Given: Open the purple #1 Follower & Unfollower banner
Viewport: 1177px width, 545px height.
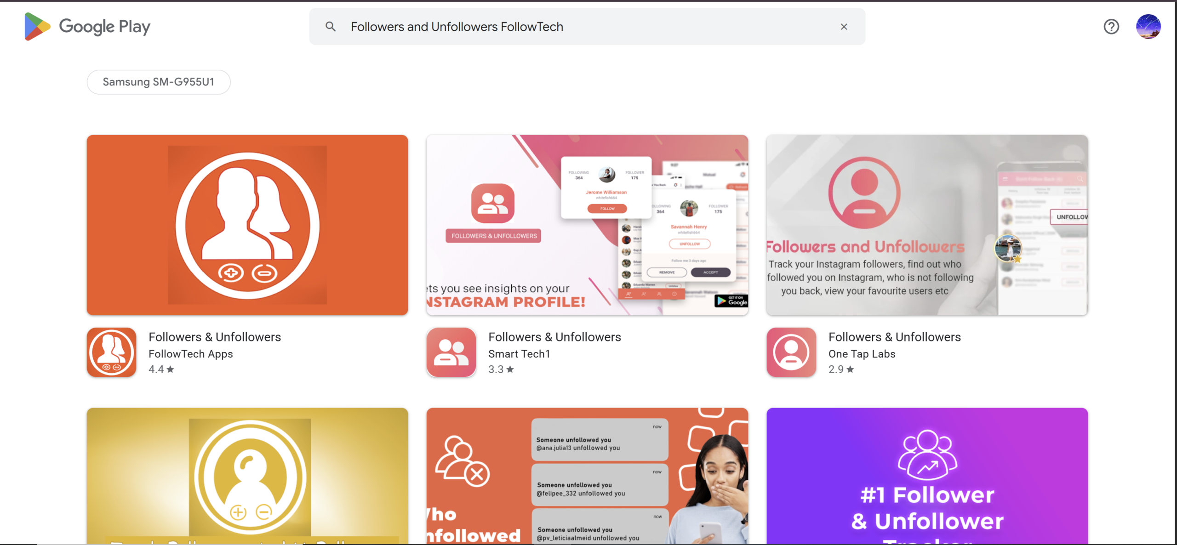Looking at the screenshot, I should point(927,476).
